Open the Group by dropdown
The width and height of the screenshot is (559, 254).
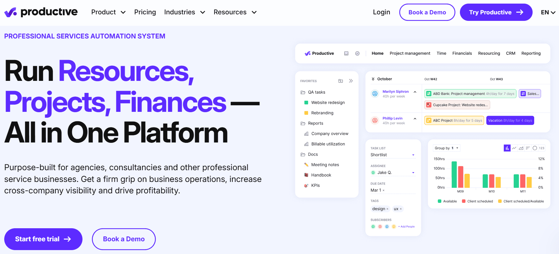pyautogui.click(x=447, y=148)
